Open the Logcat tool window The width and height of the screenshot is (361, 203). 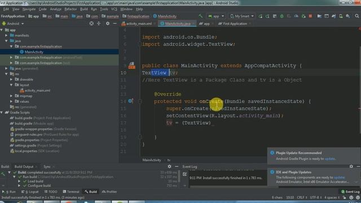pyautogui.click(x=30, y=192)
